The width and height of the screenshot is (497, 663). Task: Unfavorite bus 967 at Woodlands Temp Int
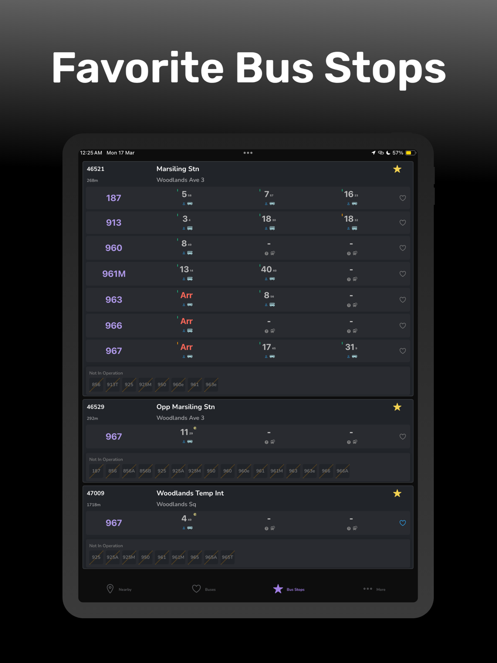403,523
